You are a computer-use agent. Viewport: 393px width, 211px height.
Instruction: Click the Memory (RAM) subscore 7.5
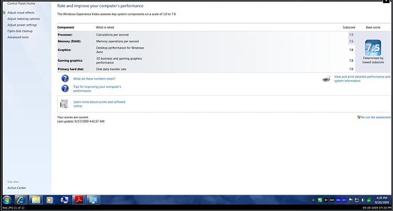[351, 41]
